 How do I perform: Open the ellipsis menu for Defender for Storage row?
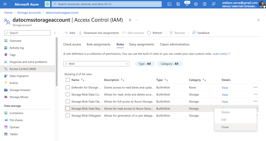[255, 87]
